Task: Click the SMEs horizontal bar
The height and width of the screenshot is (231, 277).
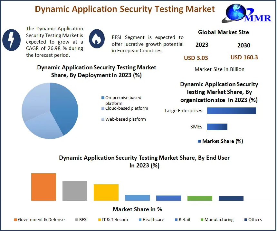Action: [x=217, y=127]
